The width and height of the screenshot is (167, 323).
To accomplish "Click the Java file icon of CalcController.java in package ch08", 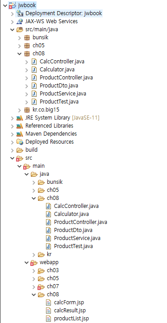I will pos(34,62).
